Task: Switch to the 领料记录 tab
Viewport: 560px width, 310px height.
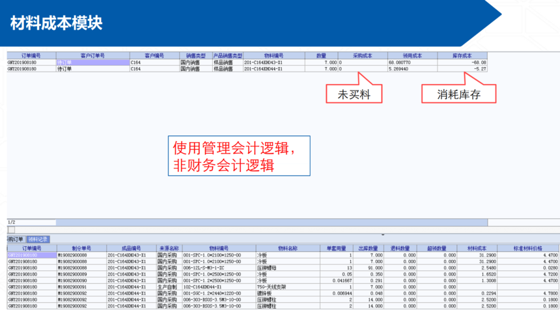Action: 37,240
